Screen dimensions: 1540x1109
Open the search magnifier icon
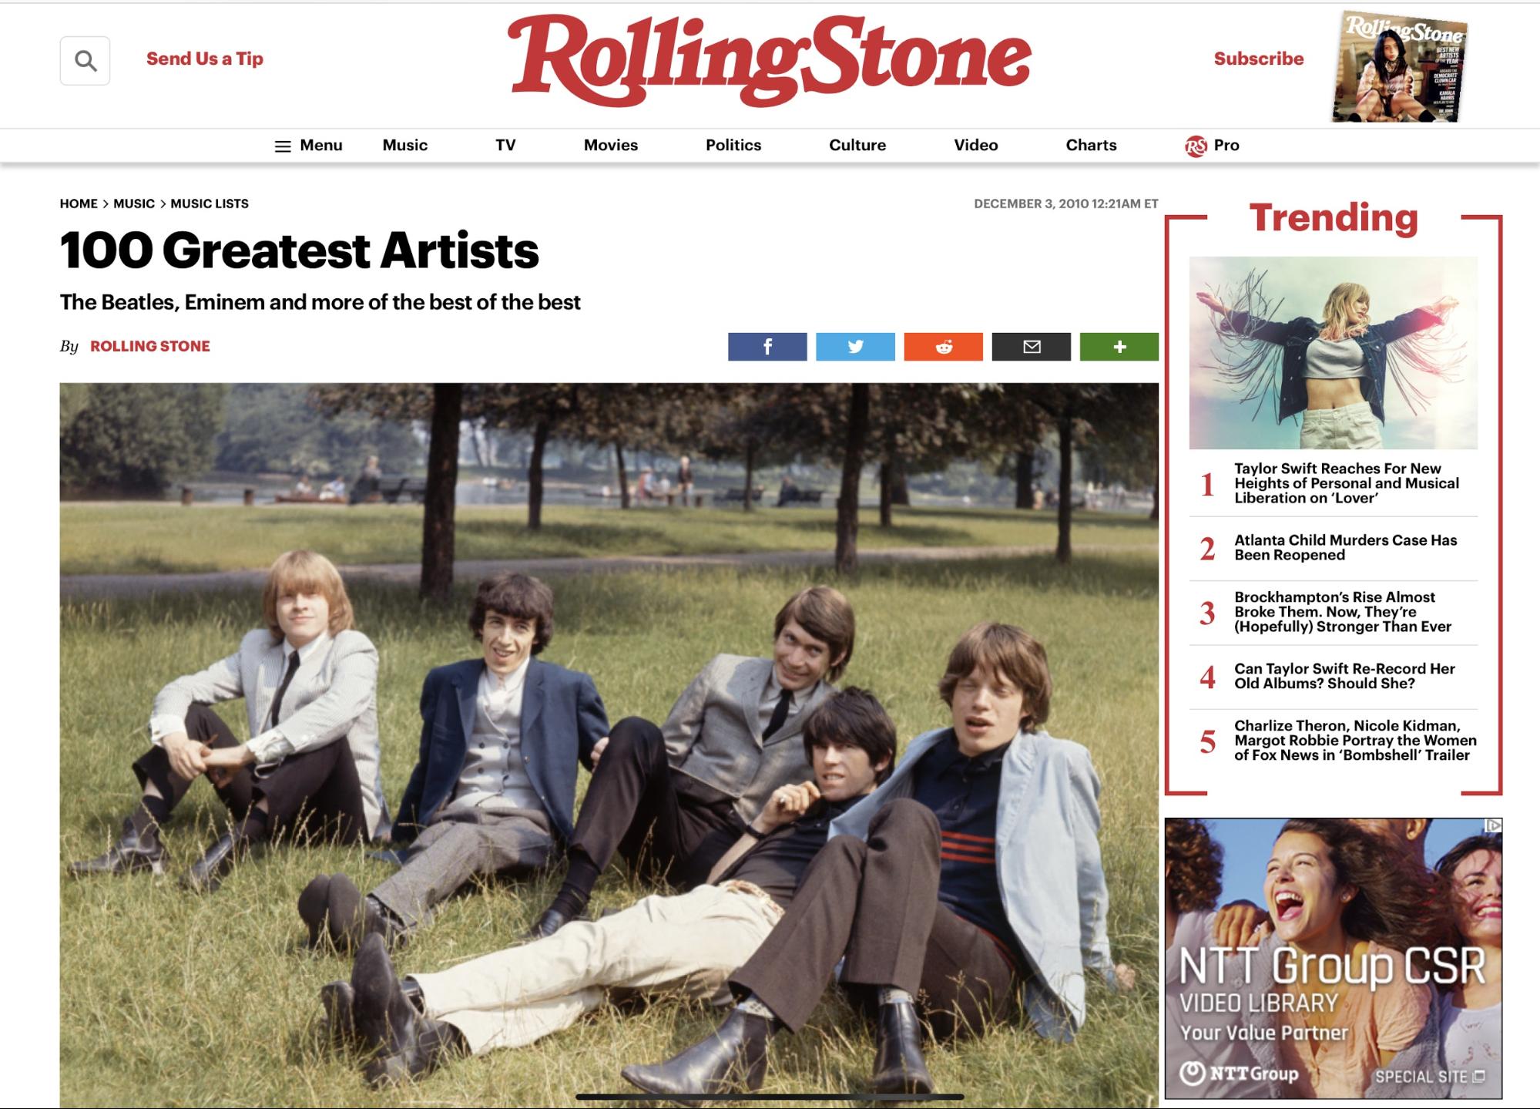tap(85, 60)
